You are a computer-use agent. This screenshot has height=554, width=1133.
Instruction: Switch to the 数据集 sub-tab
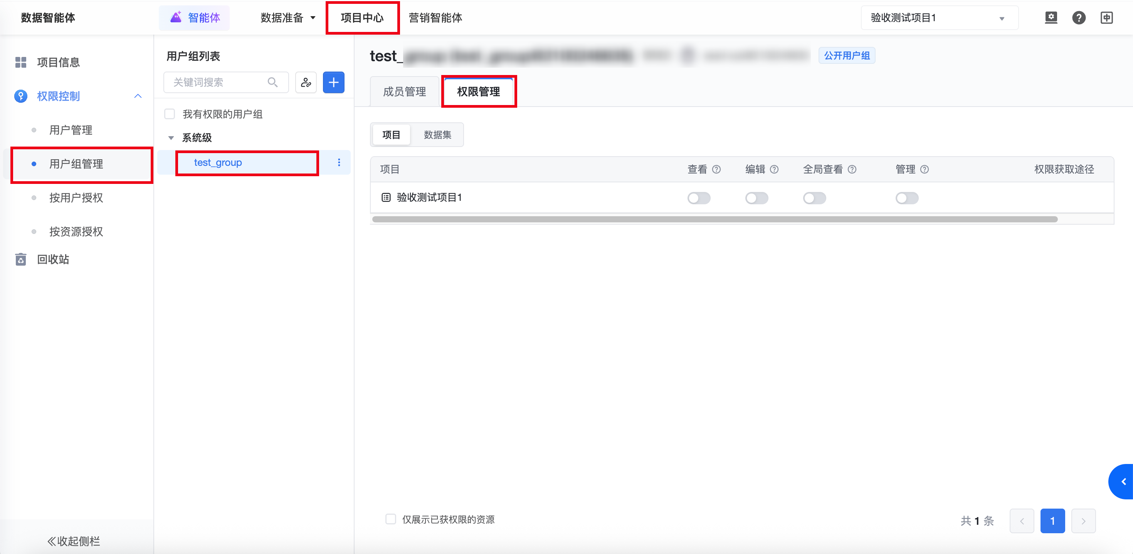tap(437, 135)
